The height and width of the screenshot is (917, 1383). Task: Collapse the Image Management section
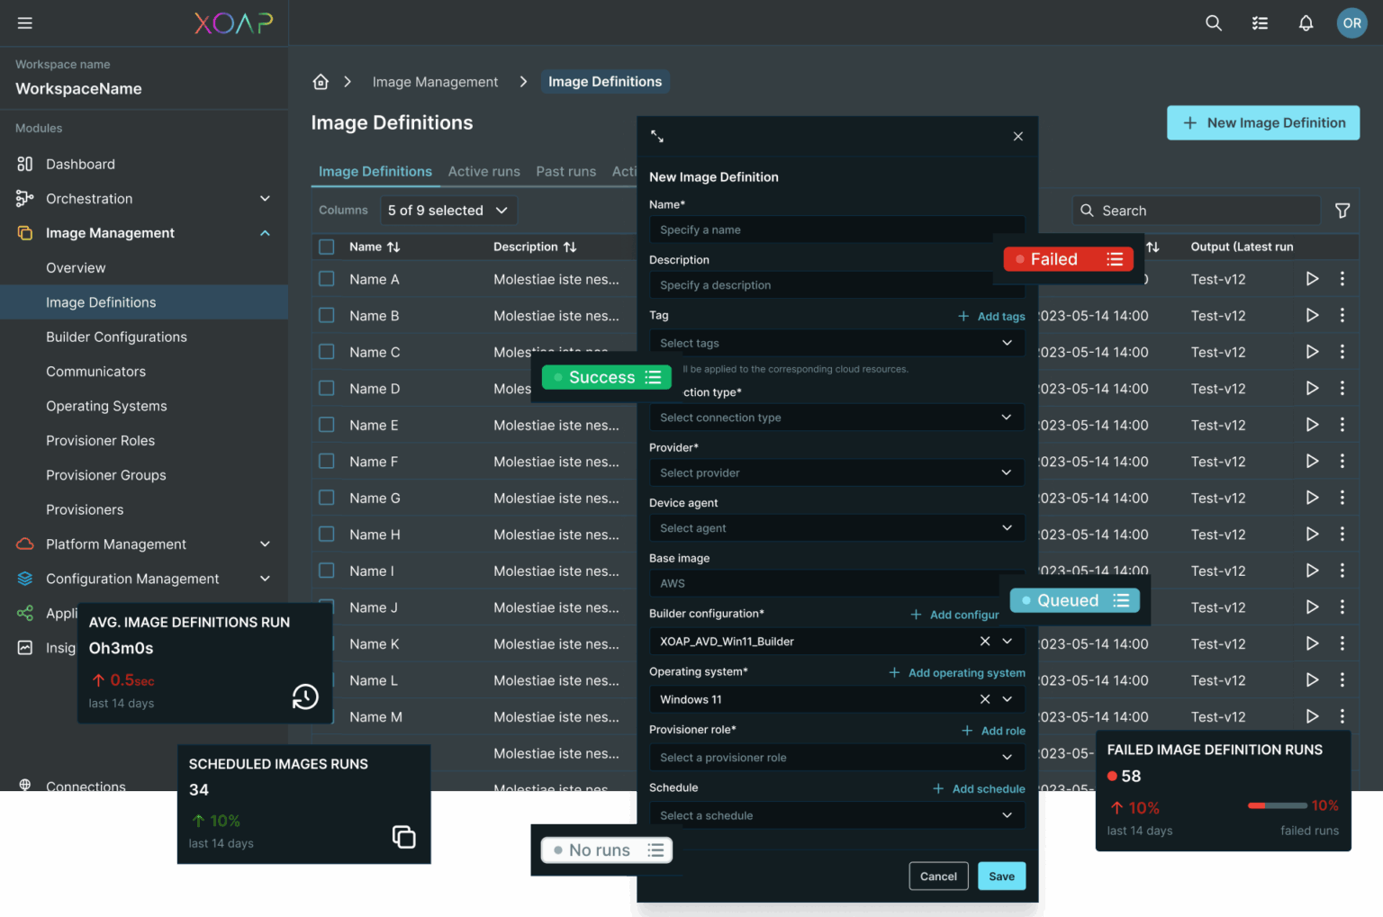coord(265,232)
